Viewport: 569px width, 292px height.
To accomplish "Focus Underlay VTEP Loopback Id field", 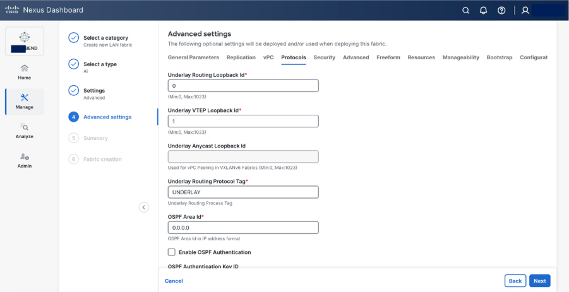I will pos(243,121).
